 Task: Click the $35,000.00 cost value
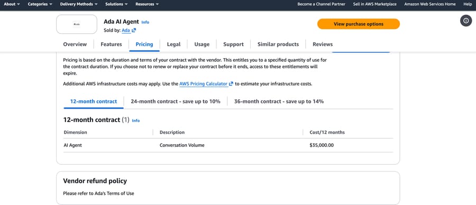tap(322, 145)
